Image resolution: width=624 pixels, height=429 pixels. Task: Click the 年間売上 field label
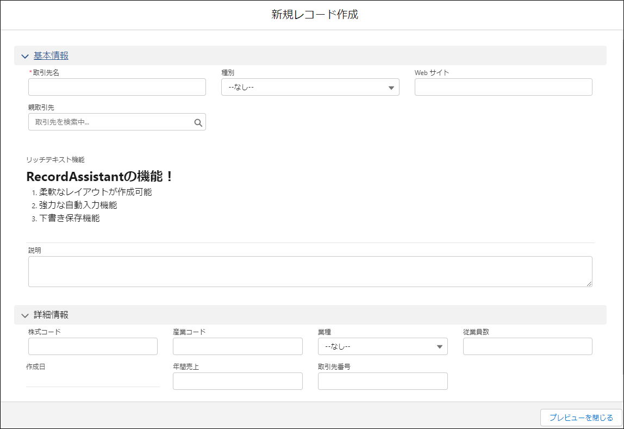186,366
